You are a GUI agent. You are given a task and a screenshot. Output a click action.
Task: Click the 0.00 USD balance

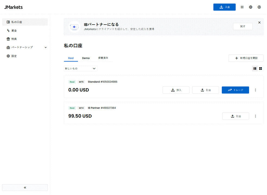(x=78, y=90)
